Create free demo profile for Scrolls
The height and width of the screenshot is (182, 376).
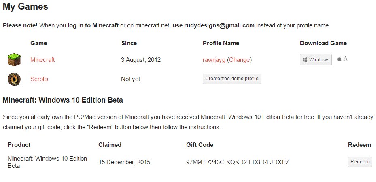click(232, 79)
